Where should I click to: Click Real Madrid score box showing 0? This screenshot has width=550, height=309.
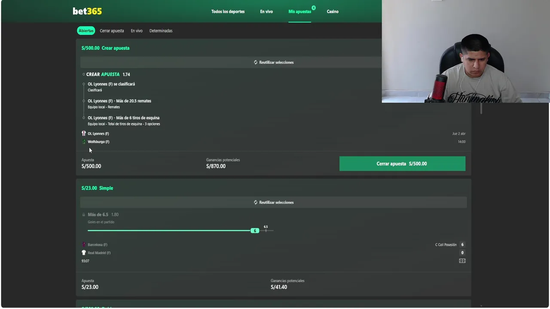462,253
